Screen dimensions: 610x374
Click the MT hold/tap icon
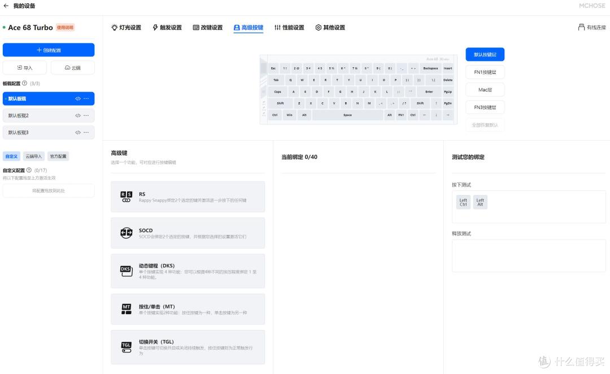click(x=126, y=309)
